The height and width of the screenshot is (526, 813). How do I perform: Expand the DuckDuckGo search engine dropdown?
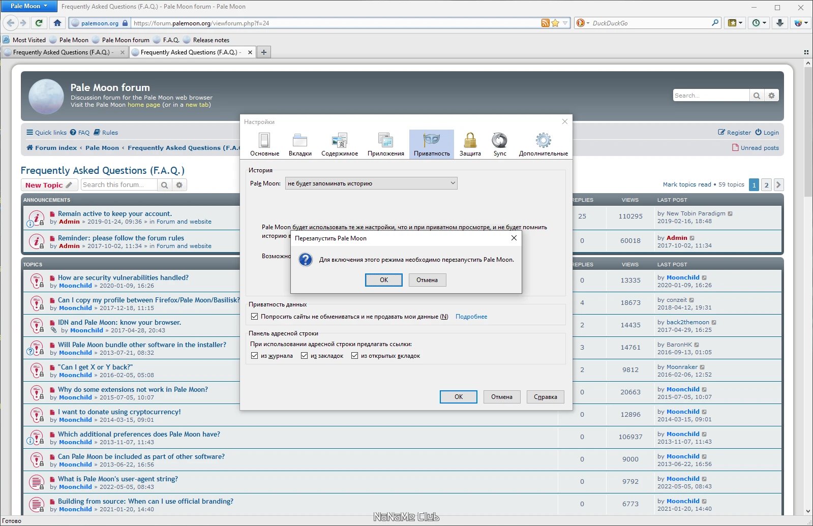(583, 23)
